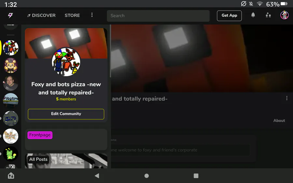Open the man's face photo community in sidebar
Viewport: 293px width, 183px height.
pyautogui.click(x=11, y=83)
